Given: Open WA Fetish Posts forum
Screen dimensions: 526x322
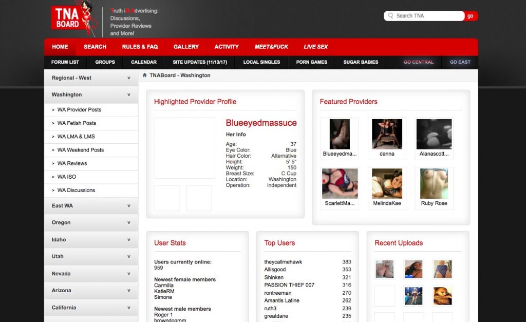Looking at the screenshot, I should pos(91,123).
